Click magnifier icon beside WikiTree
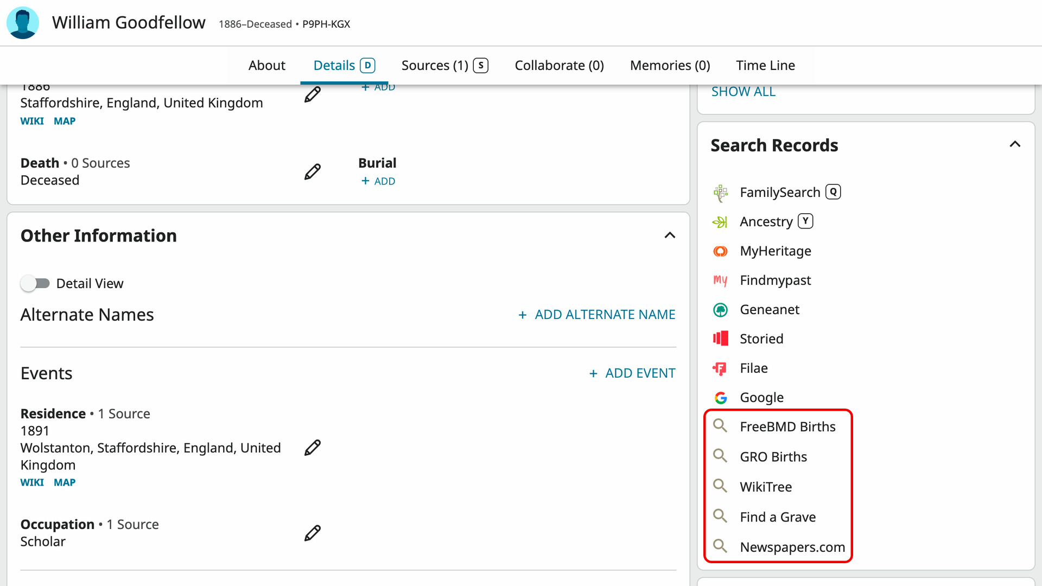 (x=720, y=486)
